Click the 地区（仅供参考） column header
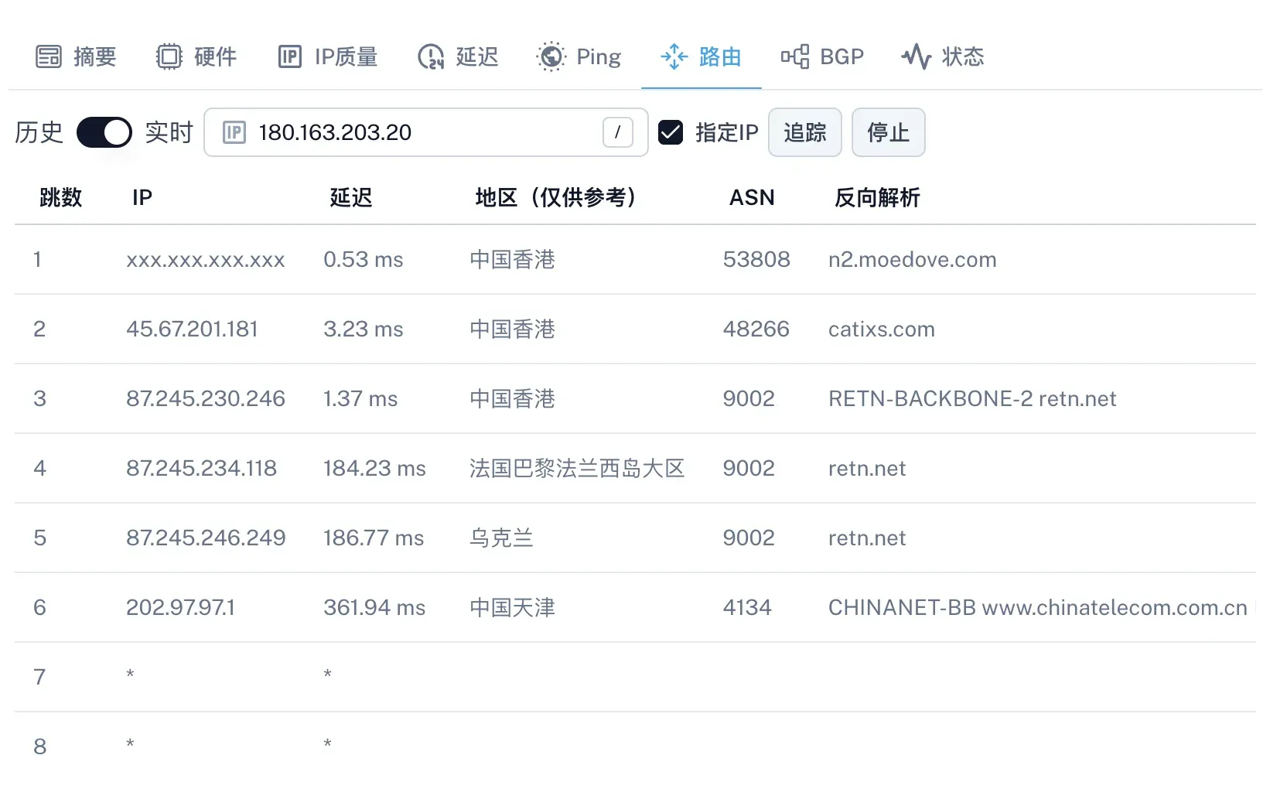The width and height of the screenshot is (1270, 789). pos(558,197)
